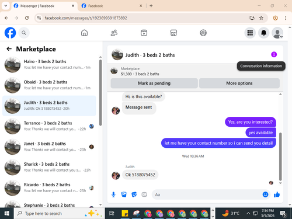View site information icon in address bar
Screen dimensions: 292x219
(39, 18)
